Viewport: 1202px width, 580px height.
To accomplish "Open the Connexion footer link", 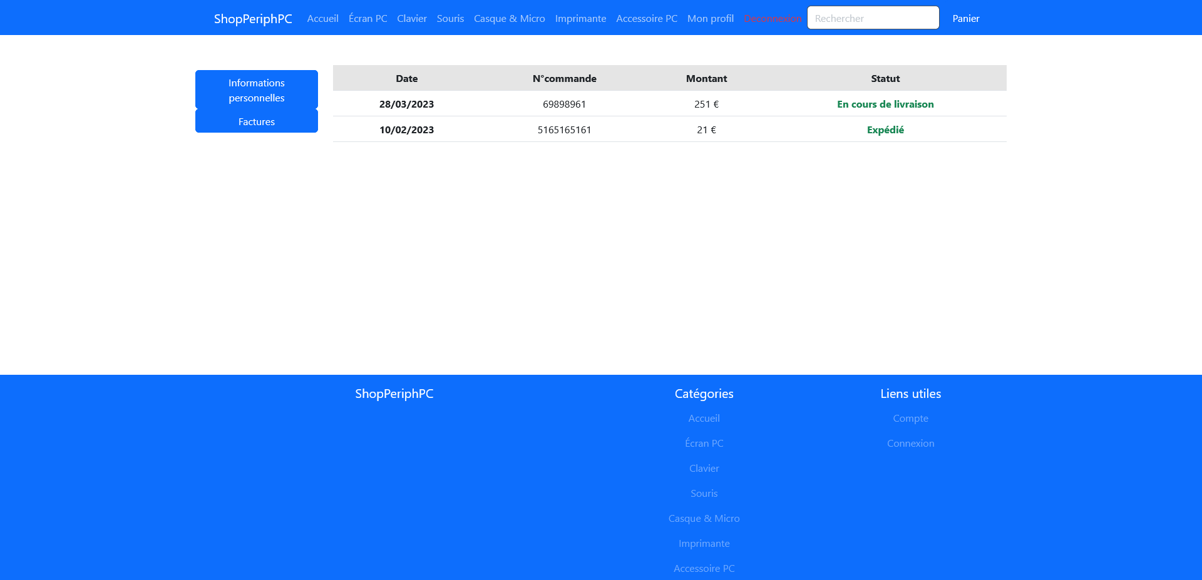I will pyautogui.click(x=911, y=443).
